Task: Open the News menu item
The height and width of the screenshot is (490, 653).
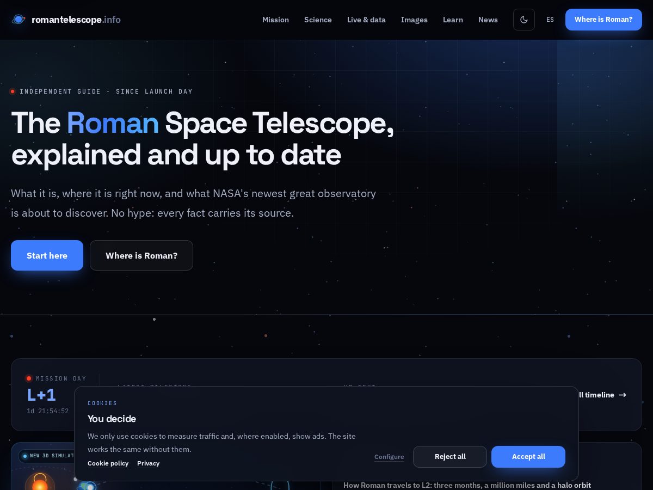Action: pyautogui.click(x=488, y=20)
